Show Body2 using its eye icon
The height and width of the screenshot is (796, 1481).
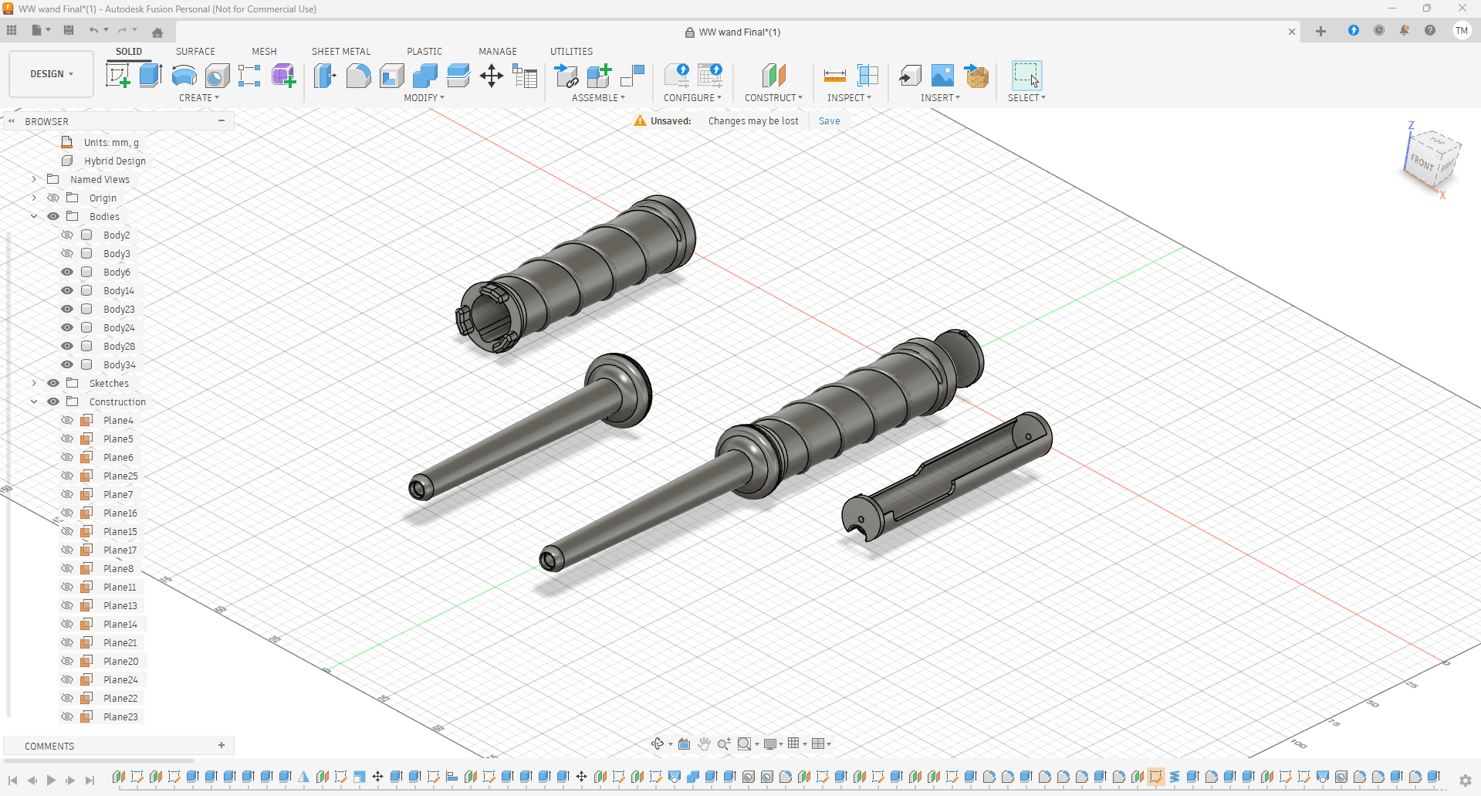coord(67,235)
